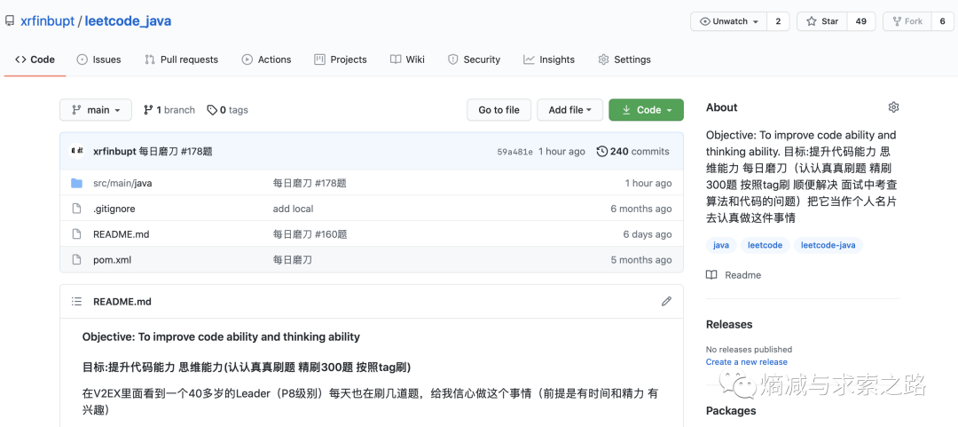Click the file icon for .gitignore
This screenshot has height=427, width=958.
pos(76,209)
